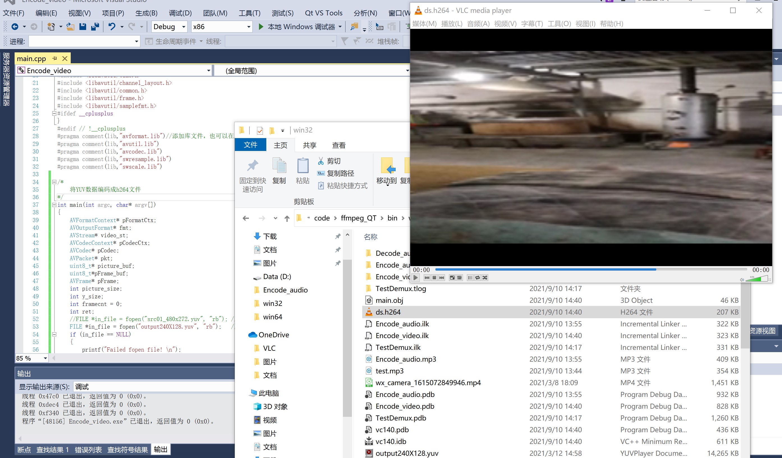Screen dimensions: 782x458
Task: Open the Debug configuration dropdown
Action: point(184,27)
